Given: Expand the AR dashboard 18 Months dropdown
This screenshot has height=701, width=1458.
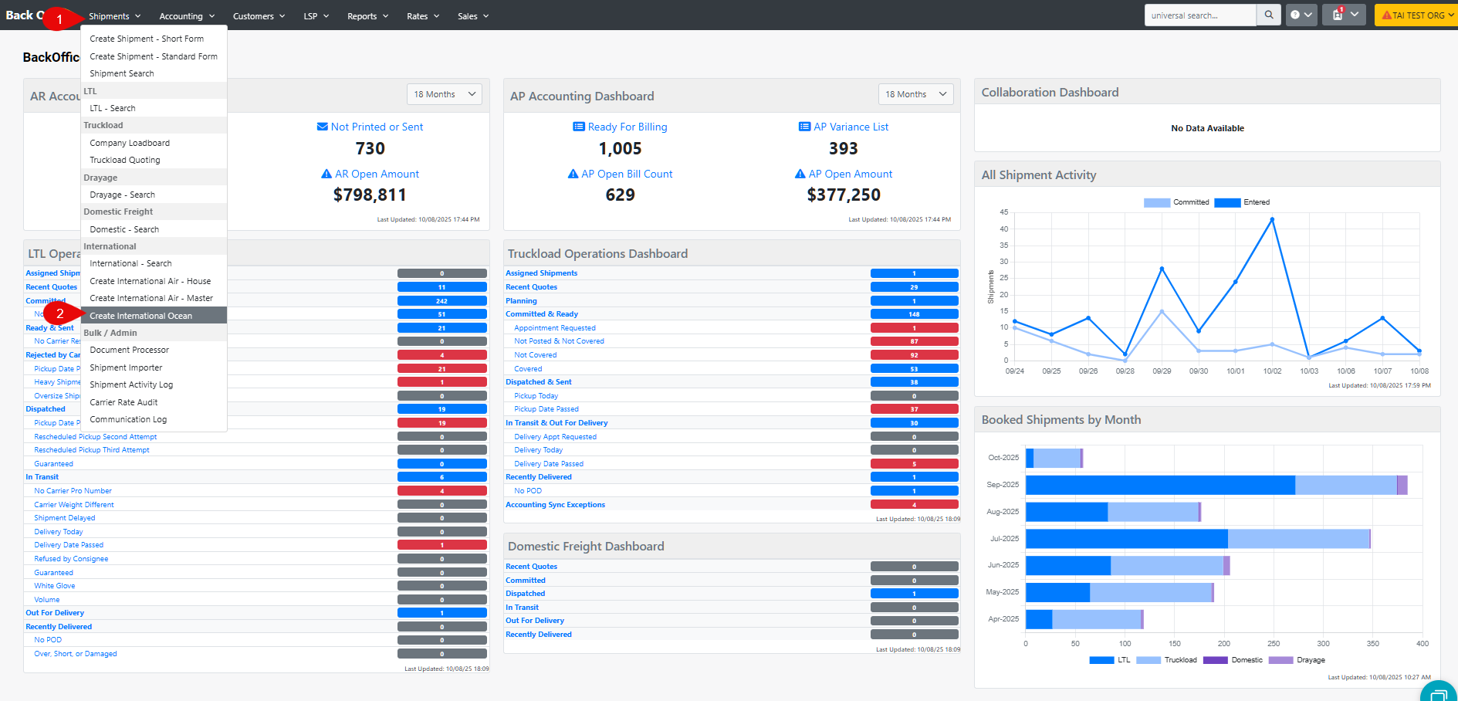Looking at the screenshot, I should pos(444,94).
